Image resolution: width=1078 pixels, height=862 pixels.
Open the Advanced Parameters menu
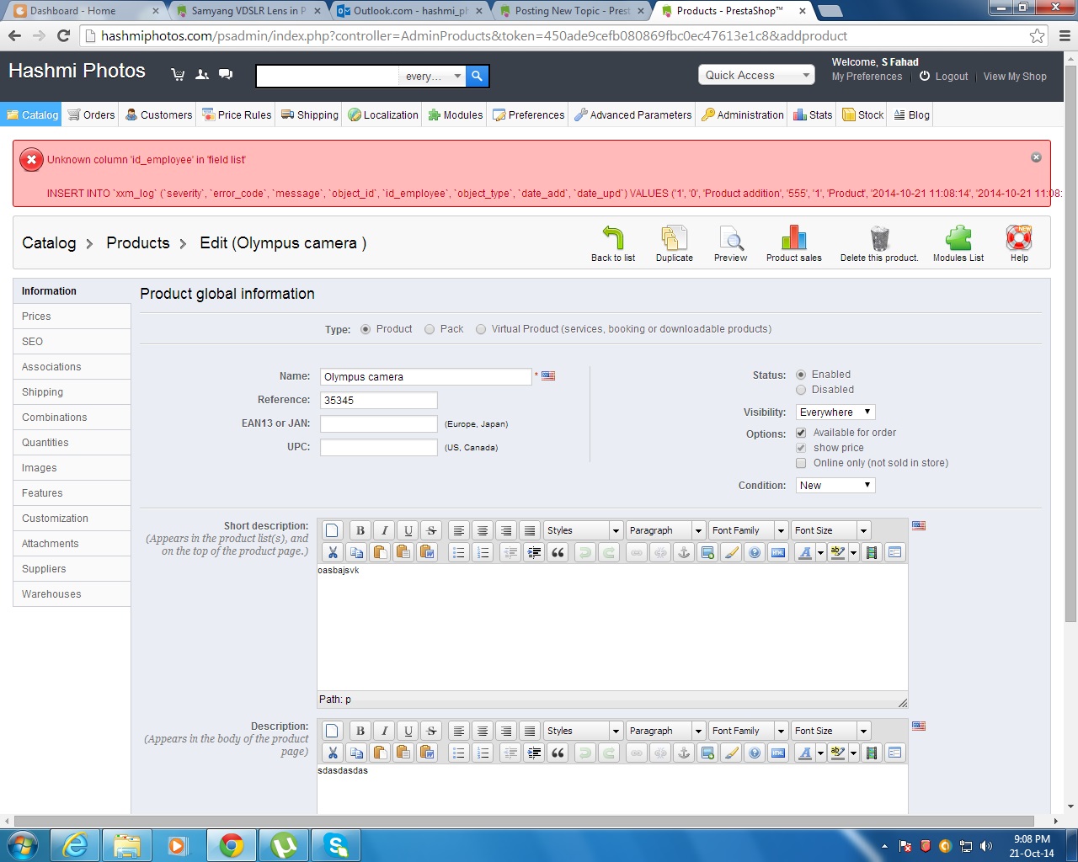(x=632, y=115)
